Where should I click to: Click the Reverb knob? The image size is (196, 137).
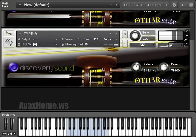tap(164, 67)
